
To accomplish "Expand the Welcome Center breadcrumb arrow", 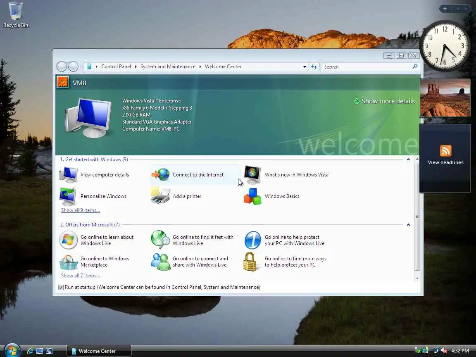I will click(200, 67).
